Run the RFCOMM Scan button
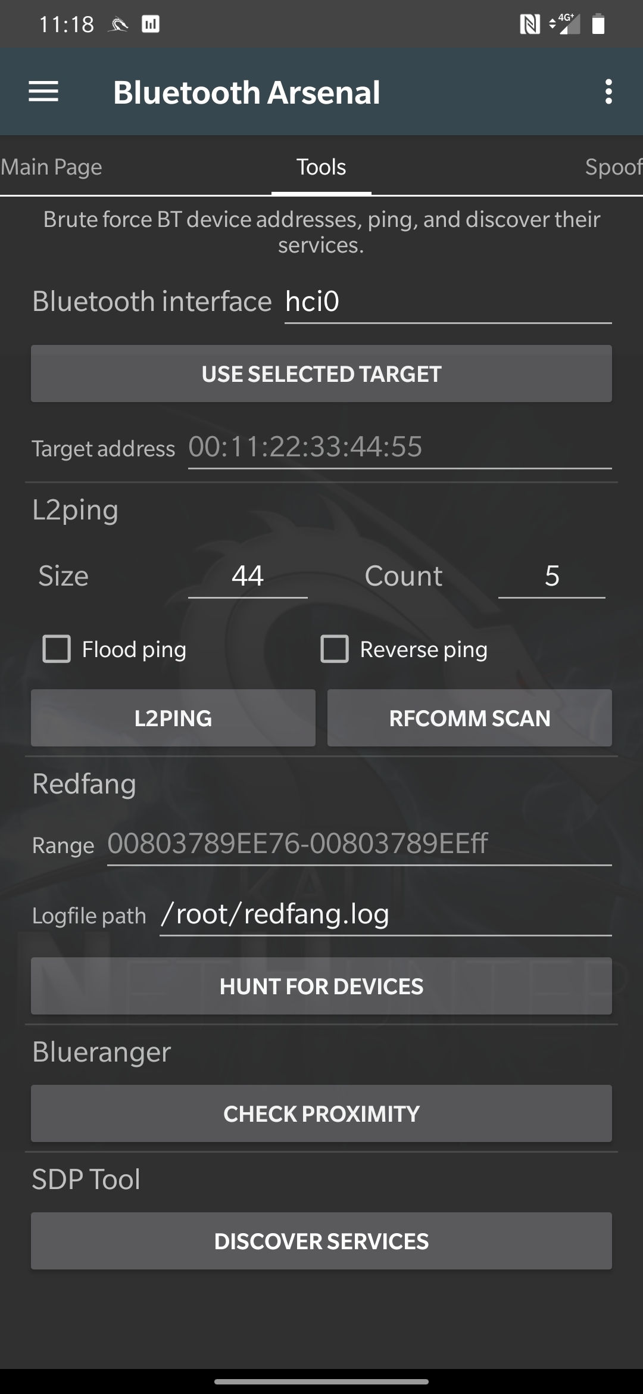Image resolution: width=643 pixels, height=1394 pixels. 469,718
